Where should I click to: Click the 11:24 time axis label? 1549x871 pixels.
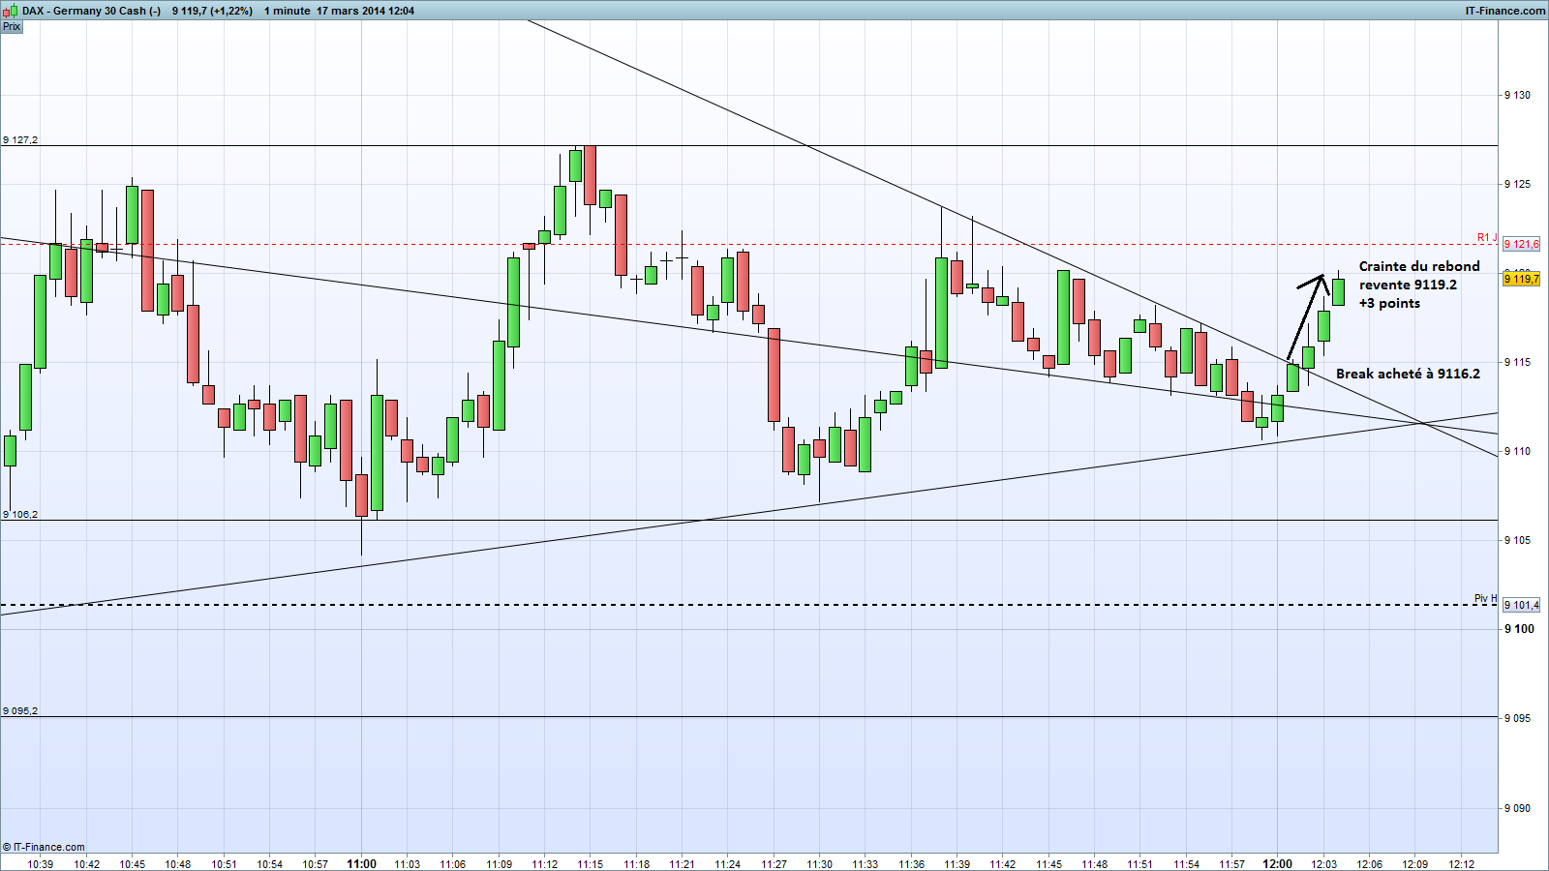pos(728,864)
